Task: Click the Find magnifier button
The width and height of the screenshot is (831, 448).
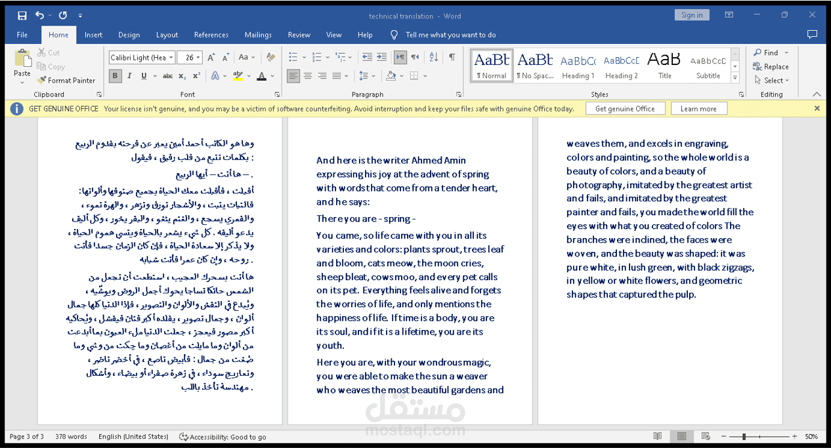Action: [x=766, y=52]
